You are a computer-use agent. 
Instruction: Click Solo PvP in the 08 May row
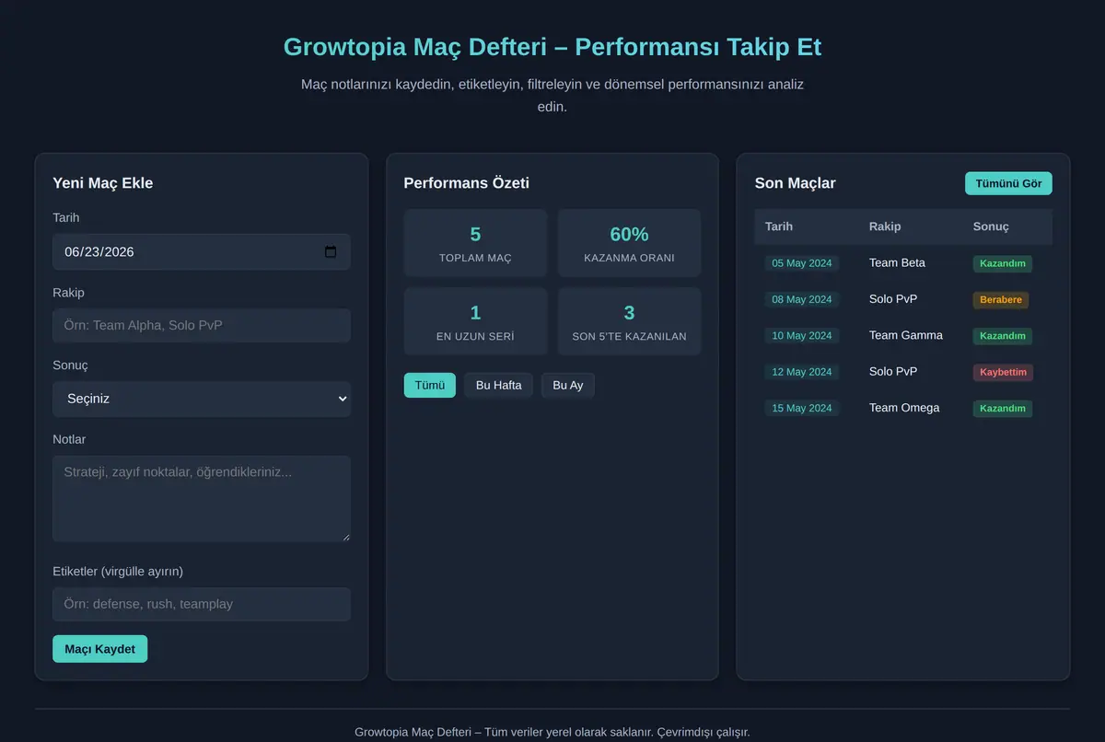click(893, 299)
